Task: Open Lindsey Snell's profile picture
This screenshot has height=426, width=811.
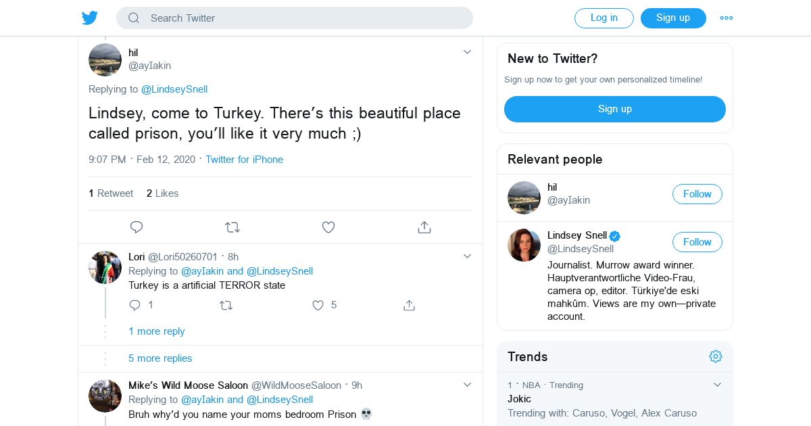Action: coord(524,245)
